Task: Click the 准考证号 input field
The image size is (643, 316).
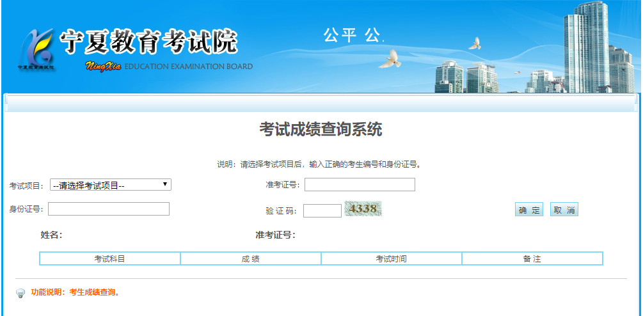Action: tap(360, 184)
